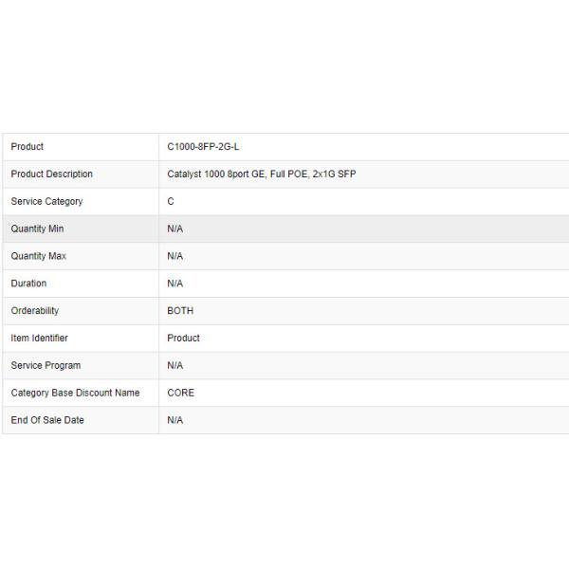The image size is (569, 569).
Task: Click the Quantity Min label
Action: pos(38,229)
